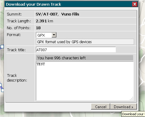Click the number of points value 18
Screen dimensions: 145x117
[38, 28]
